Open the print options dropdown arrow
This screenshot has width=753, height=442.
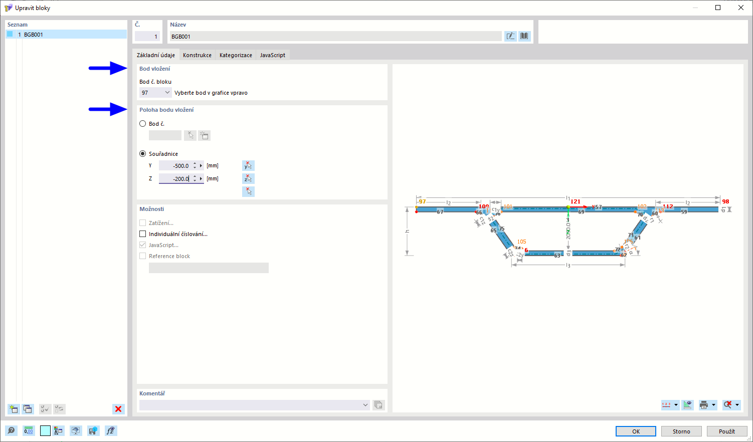tap(713, 405)
